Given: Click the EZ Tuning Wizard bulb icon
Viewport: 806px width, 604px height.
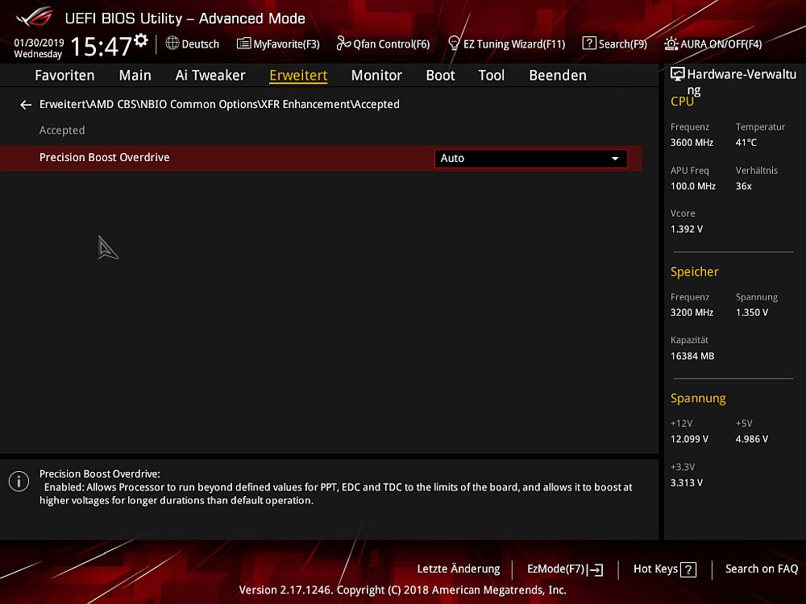Looking at the screenshot, I should [x=453, y=43].
